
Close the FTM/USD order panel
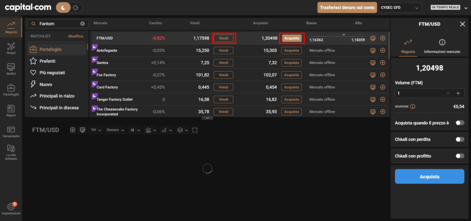[x=463, y=24]
